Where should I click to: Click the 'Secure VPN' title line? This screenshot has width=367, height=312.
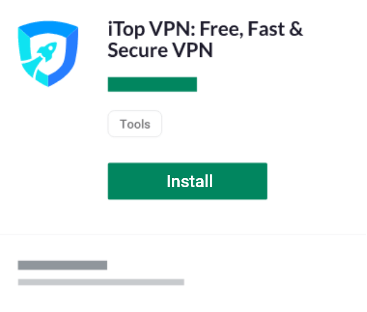[x=160, y=50]
